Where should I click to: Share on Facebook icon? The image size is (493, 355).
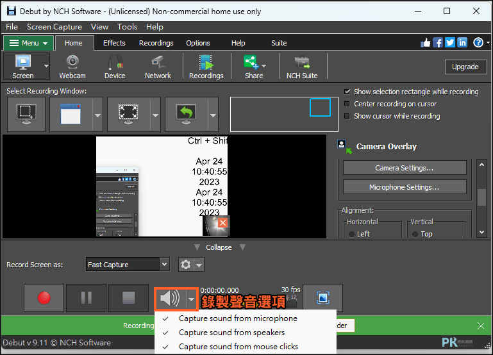point(438,42)
